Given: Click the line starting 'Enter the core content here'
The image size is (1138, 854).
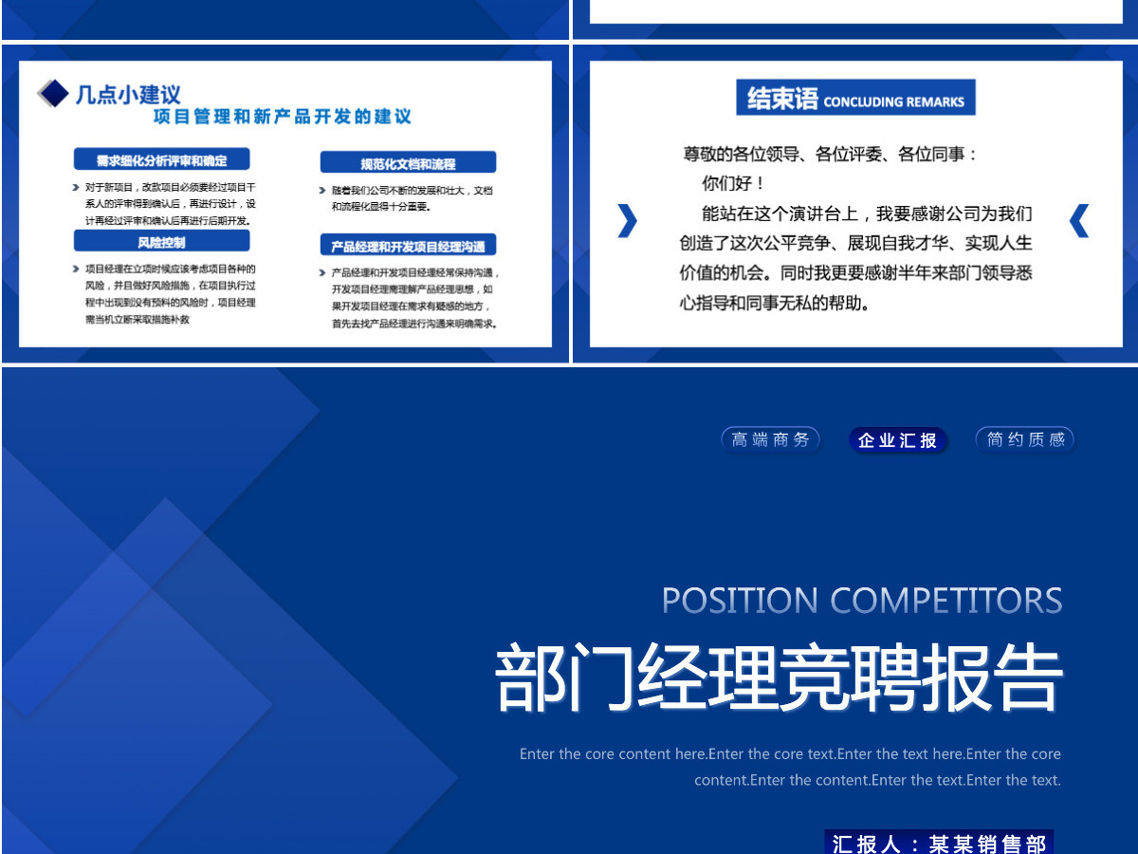Looking at the screenshot, I should click(x=790, y=753).
